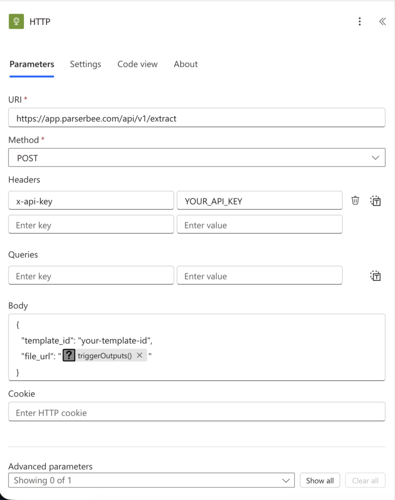395x500 pixels.
Task: Click the empty Headers Enter value field
Action: pos(259,225)
